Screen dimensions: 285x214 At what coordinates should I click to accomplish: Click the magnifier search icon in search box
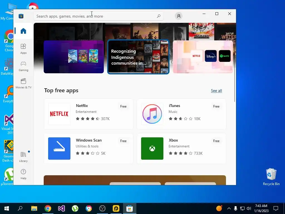159,16
